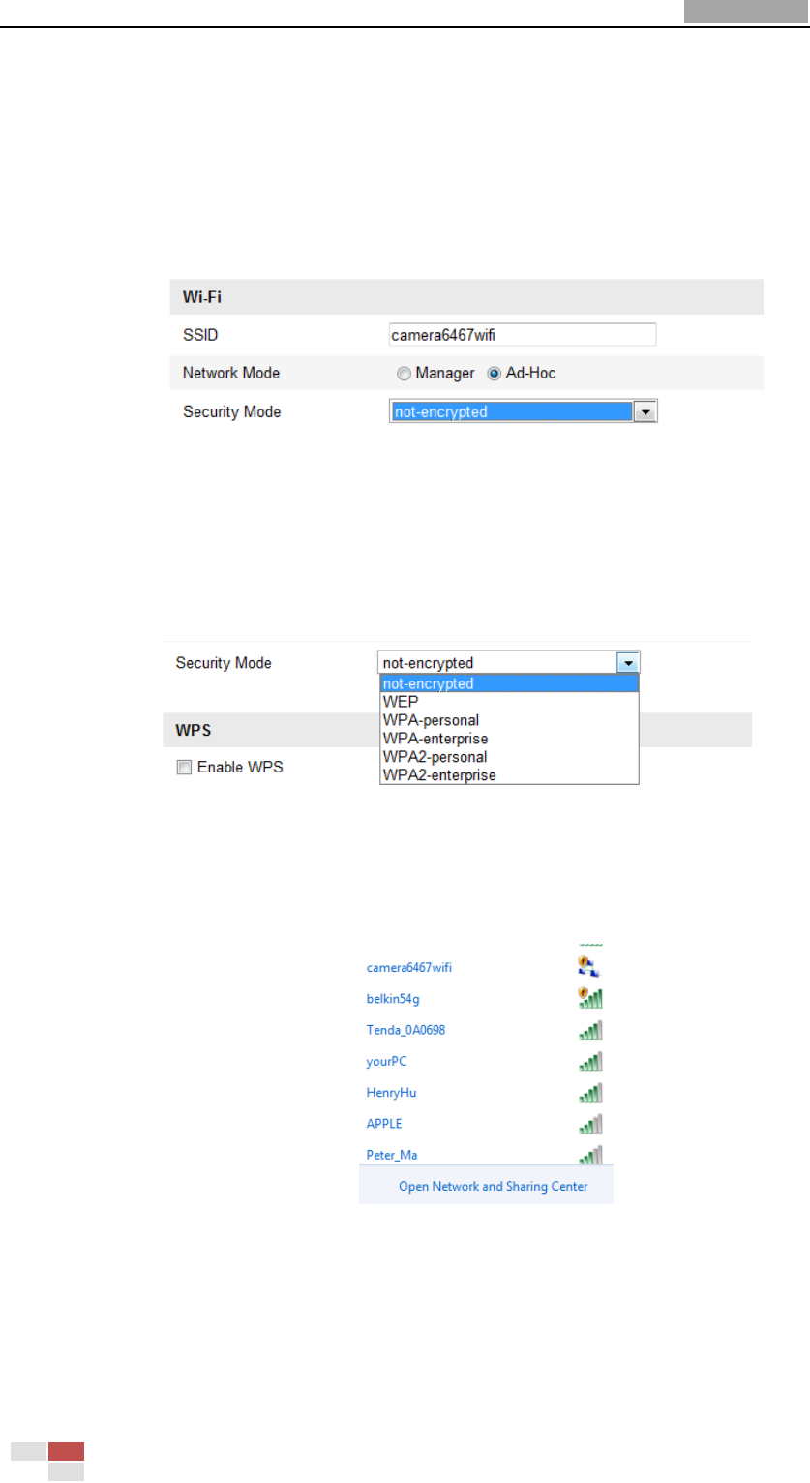810x1483 pixels.
Task: Click the signal strength icon beside APPLE
Action: point(590,1124)
